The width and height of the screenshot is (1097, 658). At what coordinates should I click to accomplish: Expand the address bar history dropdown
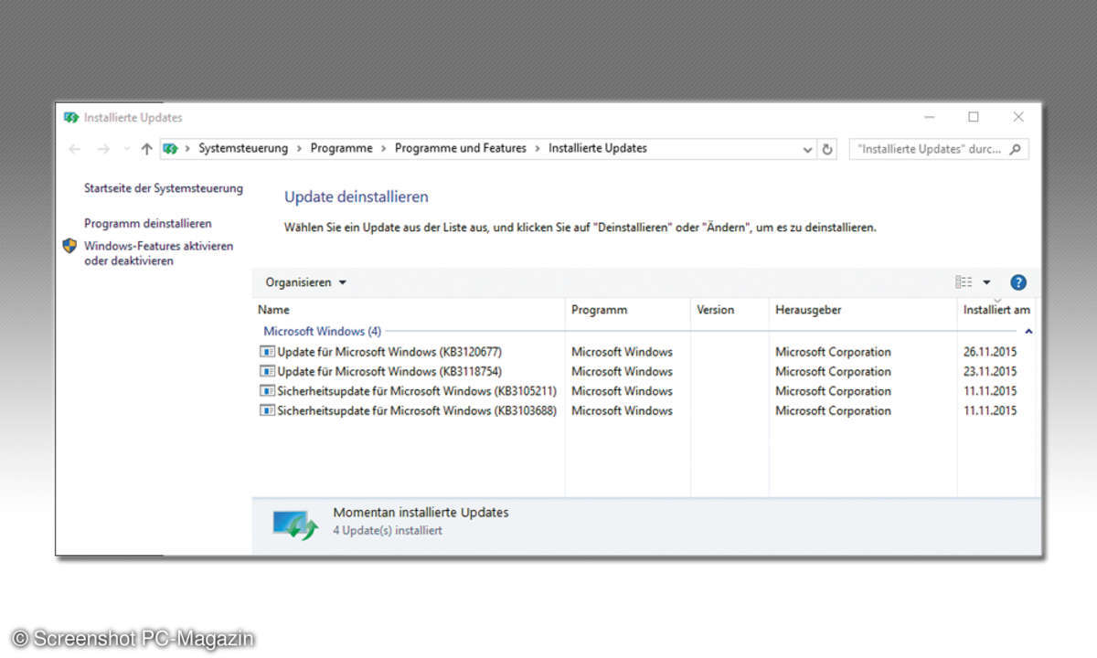(x=807, y=149)
